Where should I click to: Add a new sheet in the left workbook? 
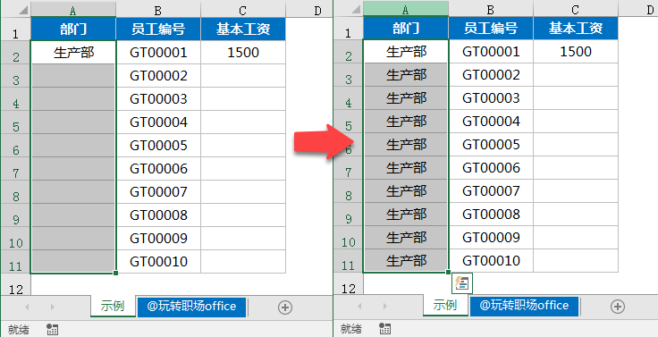pyautogui.click(x=285, y=308)
